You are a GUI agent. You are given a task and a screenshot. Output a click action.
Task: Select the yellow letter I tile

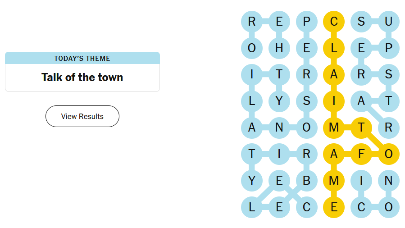point(334,101)
